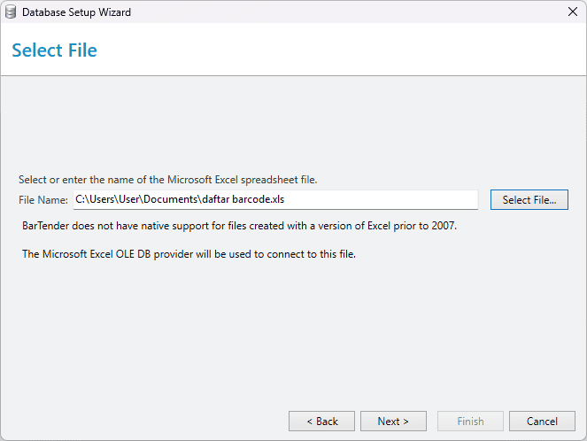Click the 'daftar barcode.xls' text in the path
The height and width of the screenshot is (441, 587).
pyautogui.click(x=243, y=199)
